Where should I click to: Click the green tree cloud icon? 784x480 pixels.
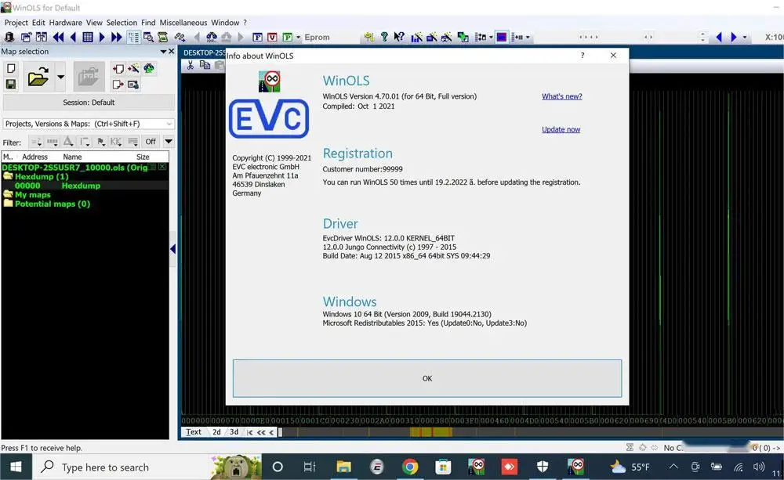click(x=149, y=68)
